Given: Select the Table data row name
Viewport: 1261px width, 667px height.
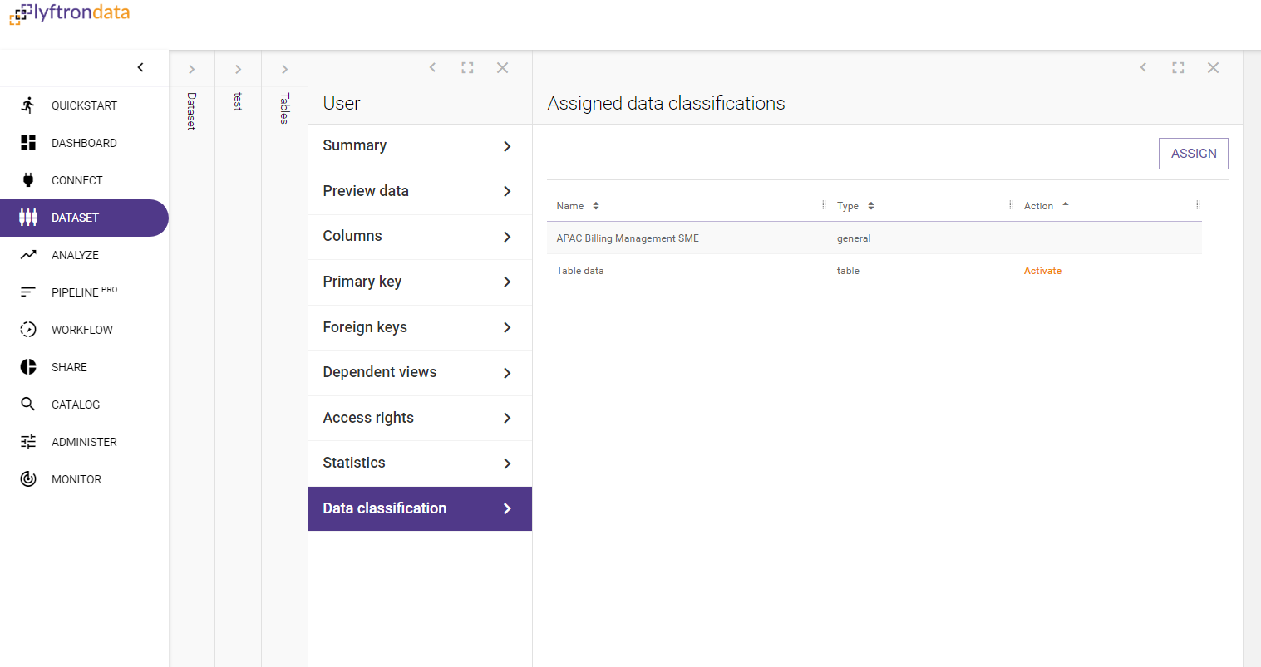Looking at the screenshot, I should point(580,271).
